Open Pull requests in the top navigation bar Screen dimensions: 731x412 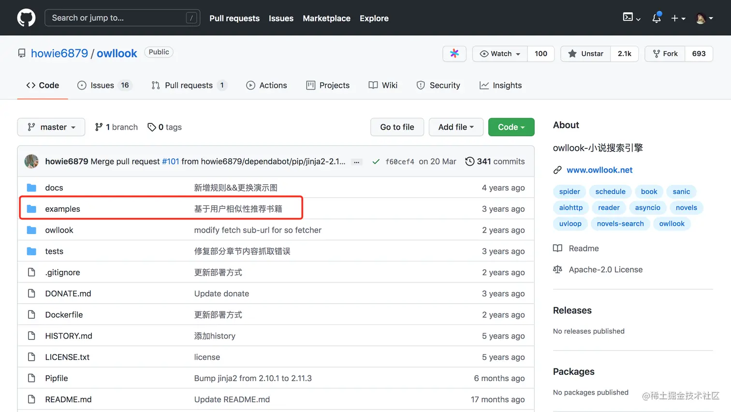tap(234, 18)
